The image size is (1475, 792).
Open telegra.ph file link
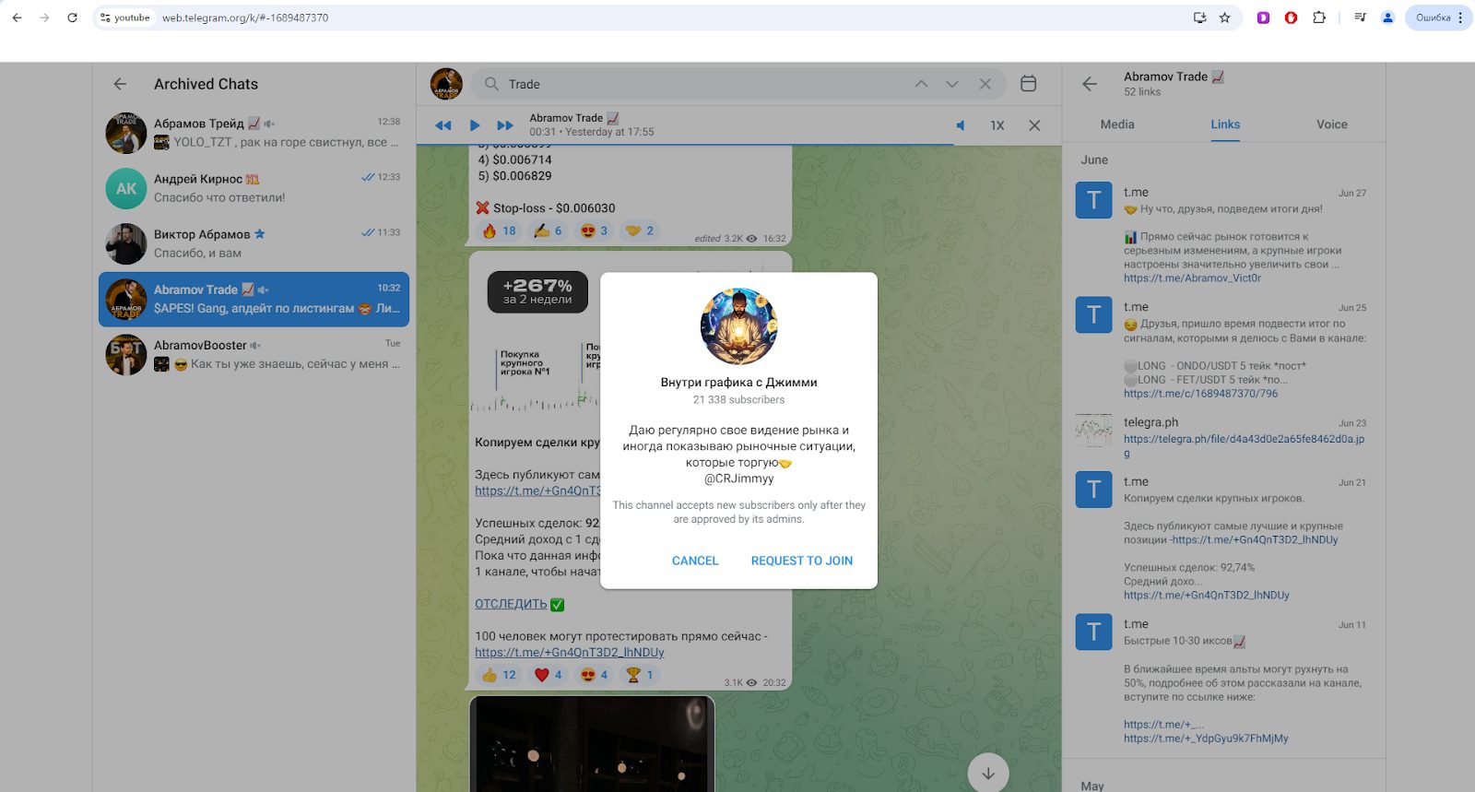click(x=1244, y=445)
